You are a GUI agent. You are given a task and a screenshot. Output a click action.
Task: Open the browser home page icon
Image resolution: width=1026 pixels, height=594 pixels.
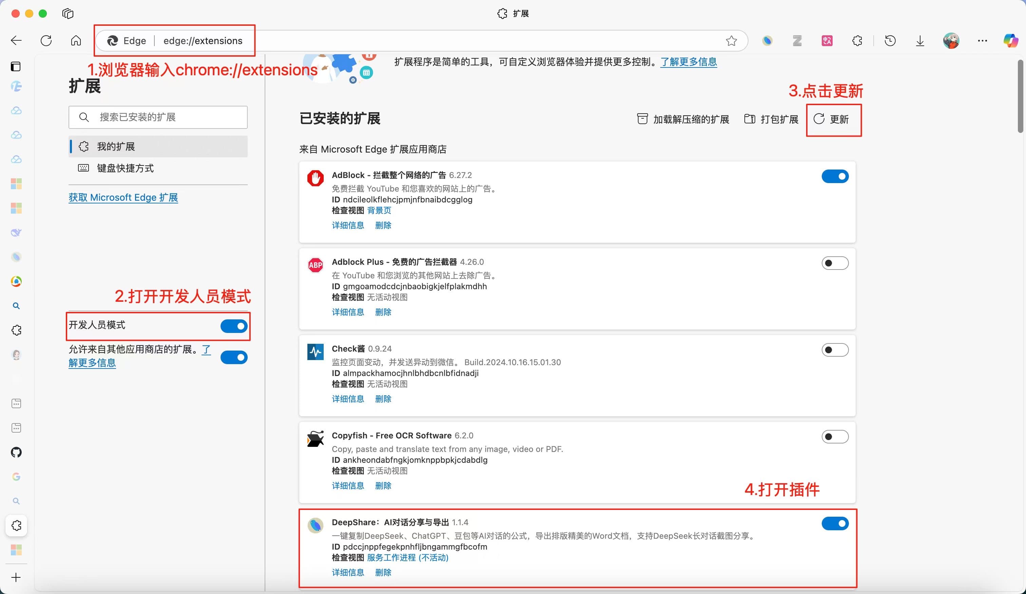[76, 41]
